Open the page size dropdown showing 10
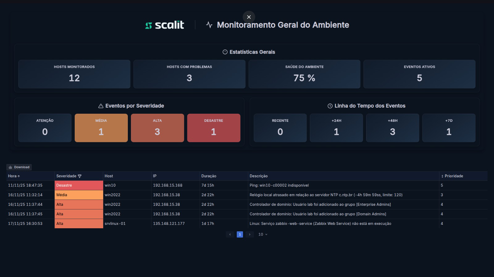Viewport: 494px width, 277px height. (263, 235)
